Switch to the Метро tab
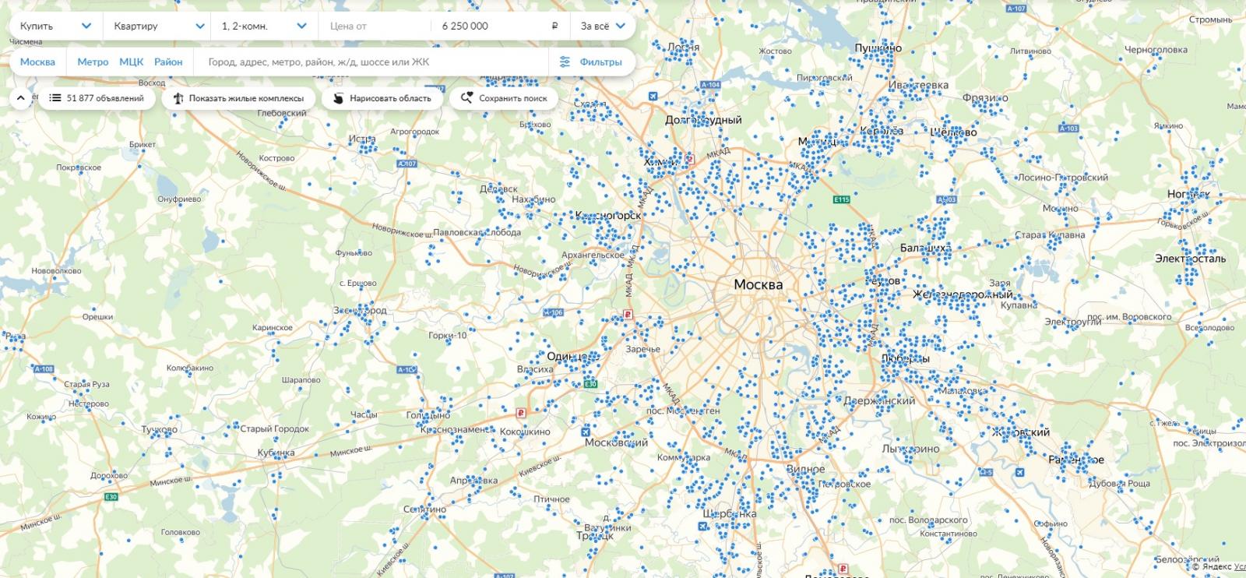The height and width of the screenshot is (578, 1246). click(x=93, y=62)
